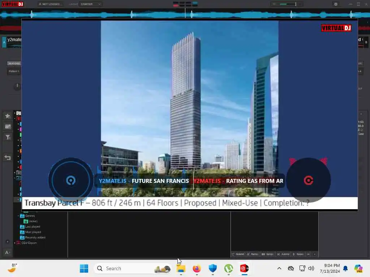Expand the playlist list-icon tree node
Screen dimensions: 370x277
click(14, 173)
